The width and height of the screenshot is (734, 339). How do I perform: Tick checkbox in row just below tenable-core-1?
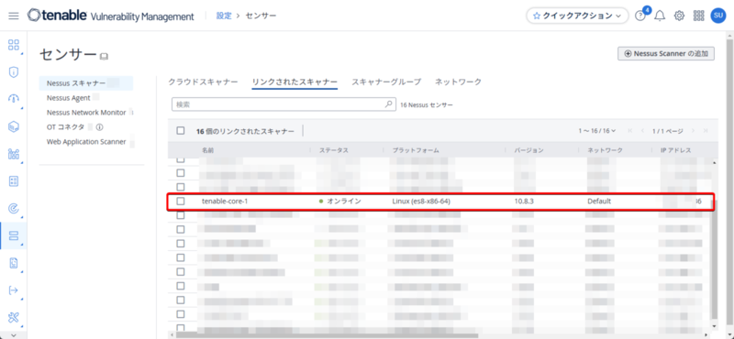[181, 215]
